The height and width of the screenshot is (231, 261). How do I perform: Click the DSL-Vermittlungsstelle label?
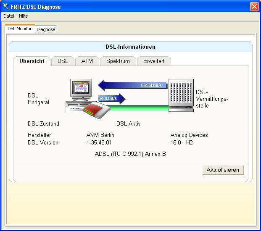pos(211,99)
